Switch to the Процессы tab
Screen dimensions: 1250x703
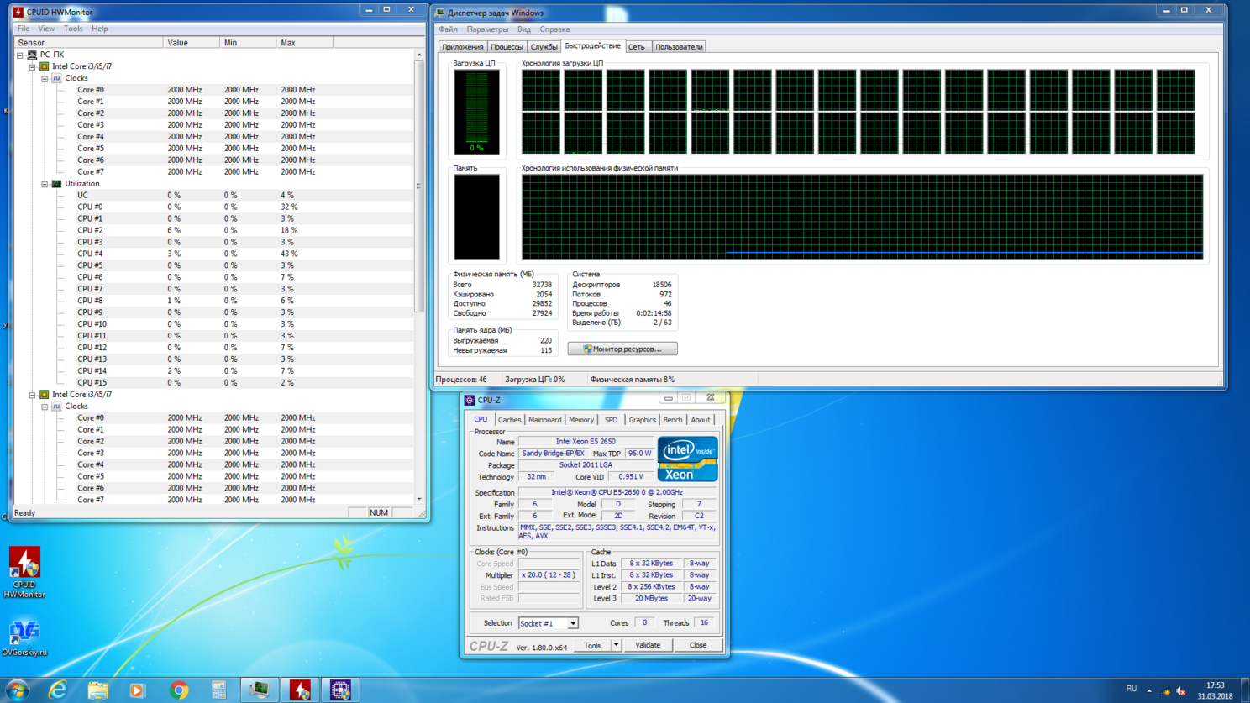(507, 47)
